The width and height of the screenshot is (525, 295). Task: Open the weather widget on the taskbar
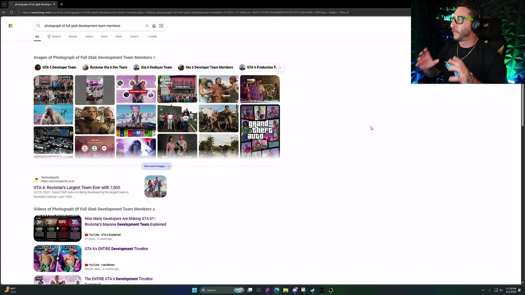(x=10, y=290)
